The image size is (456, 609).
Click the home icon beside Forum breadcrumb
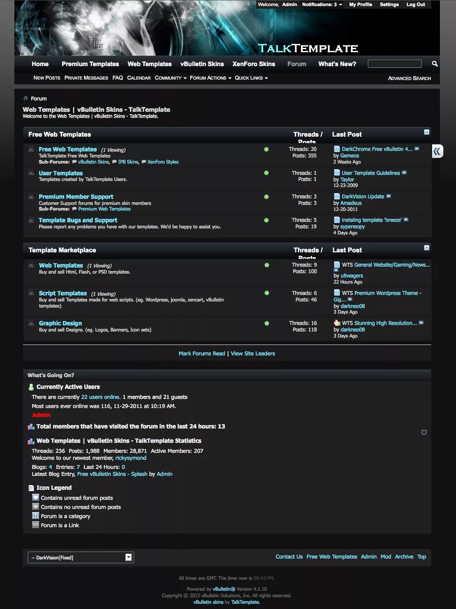pos(26,98)
